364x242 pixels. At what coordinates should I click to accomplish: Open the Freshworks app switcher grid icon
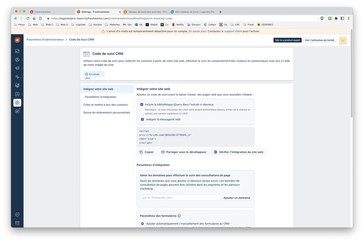click(17, 223)
